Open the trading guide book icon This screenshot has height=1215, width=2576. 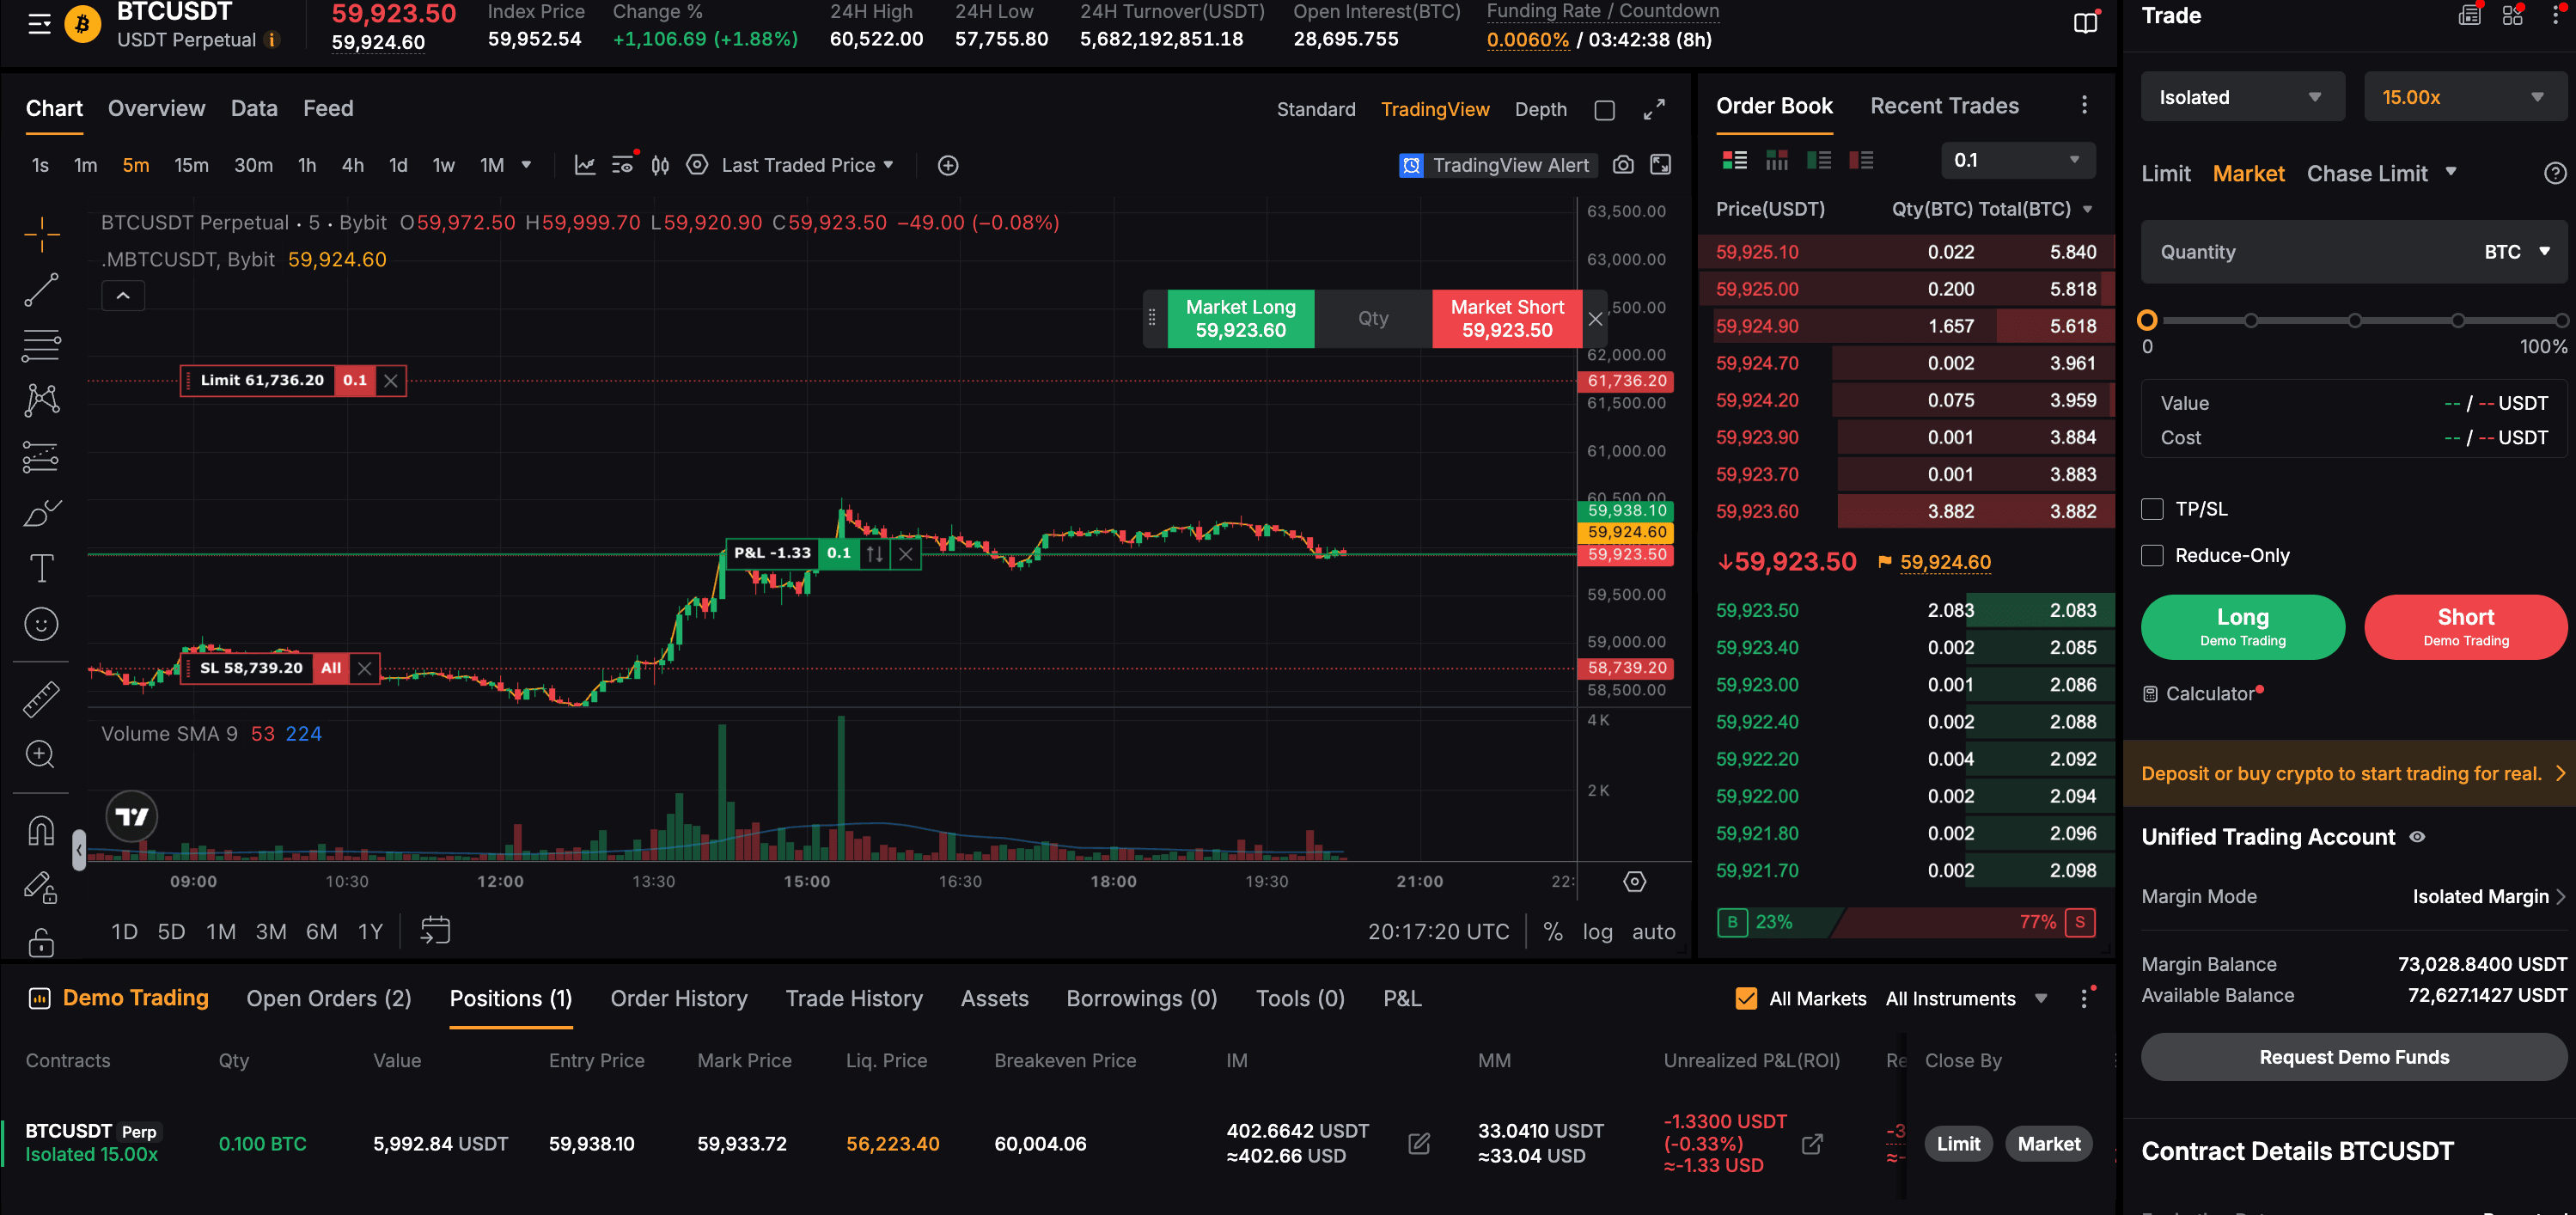(2085, 23)
